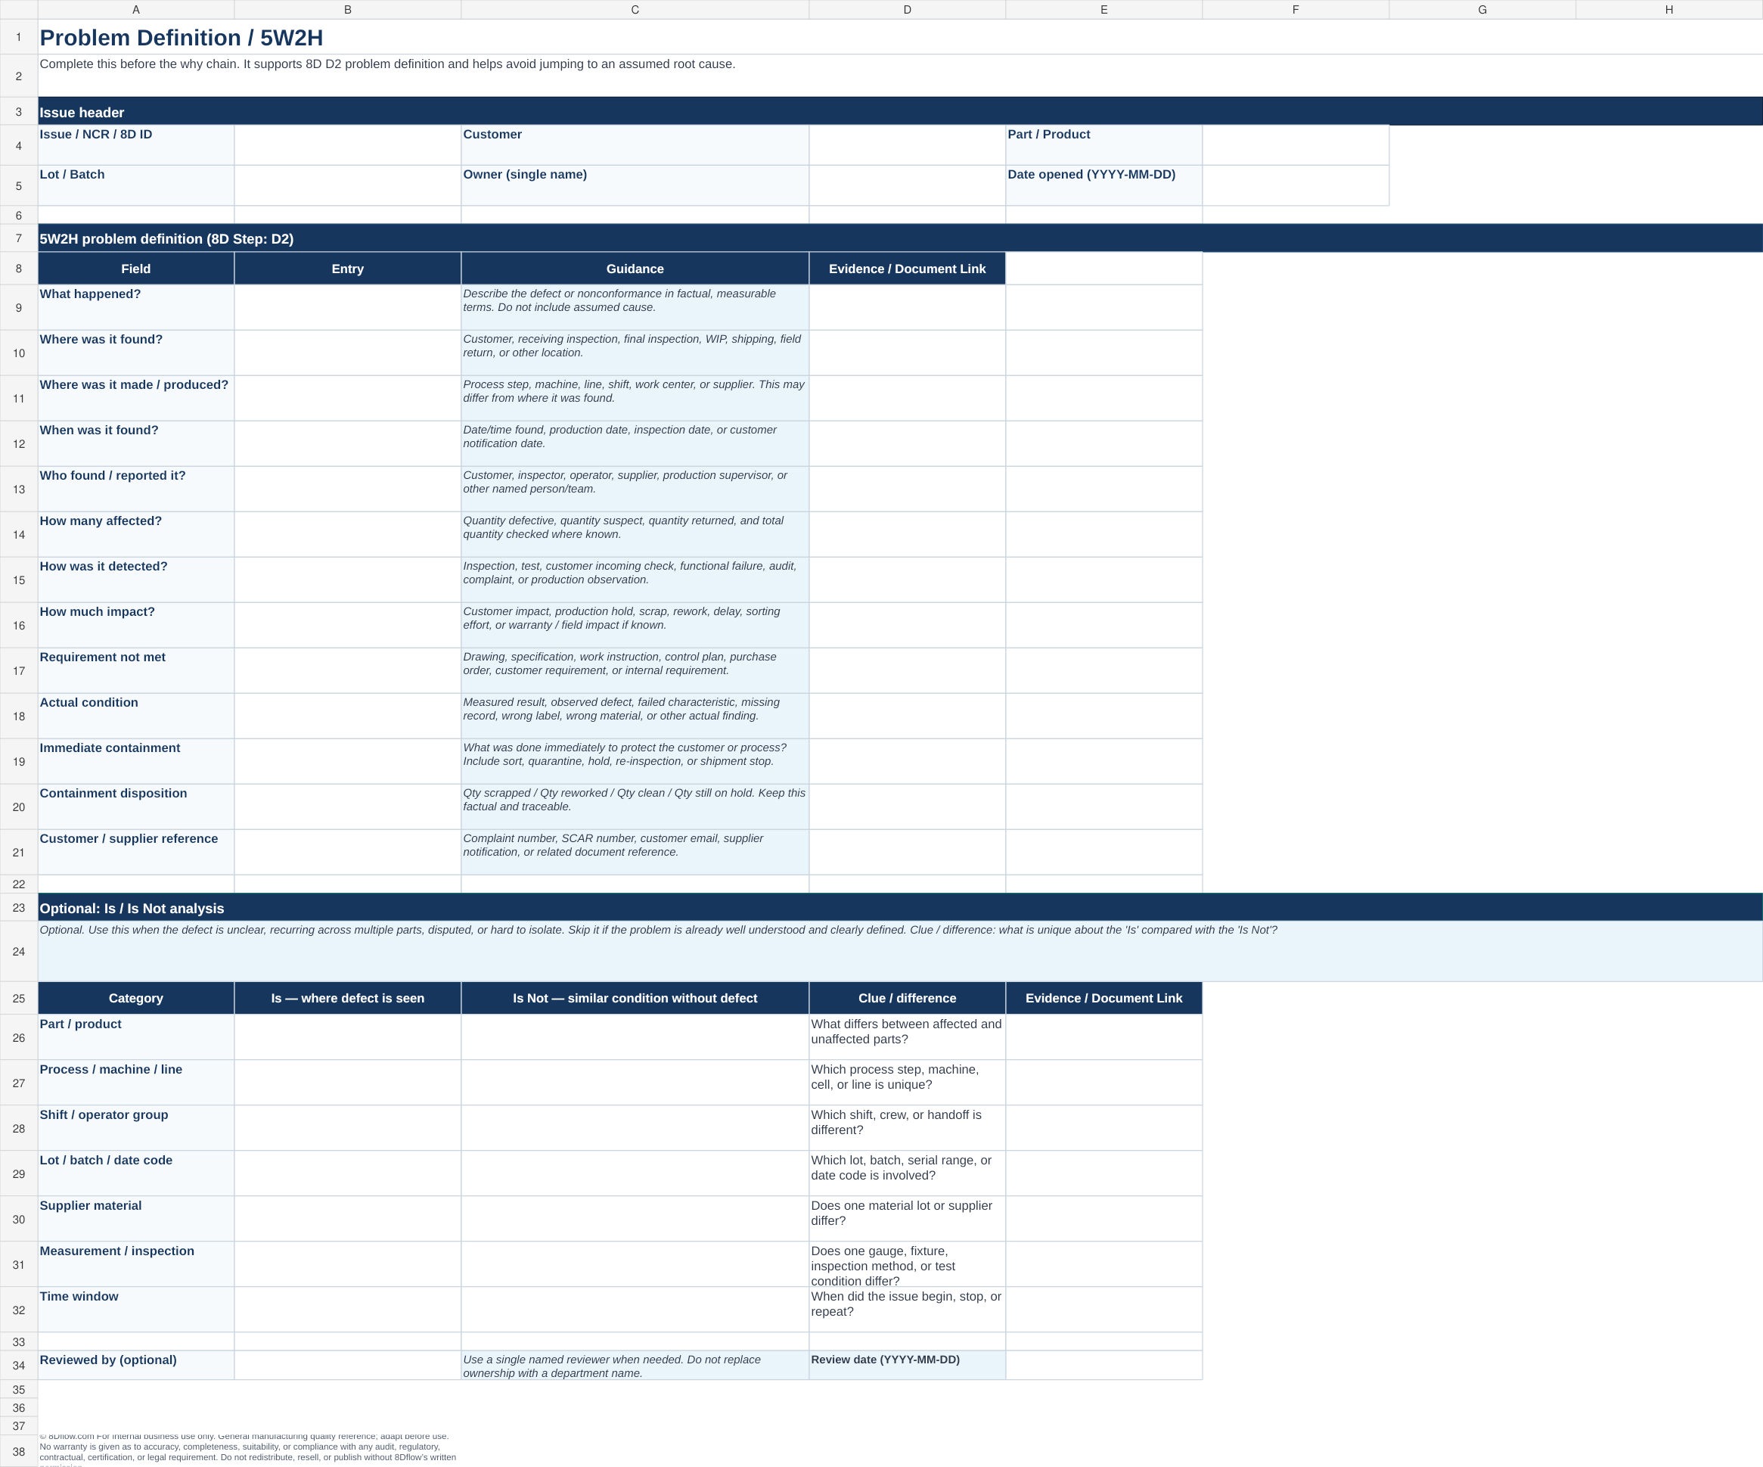This screenshot has height=1467, width=1763.
Task: Select the 'Lot / Batch' label cell
Action: pos(136,185)
